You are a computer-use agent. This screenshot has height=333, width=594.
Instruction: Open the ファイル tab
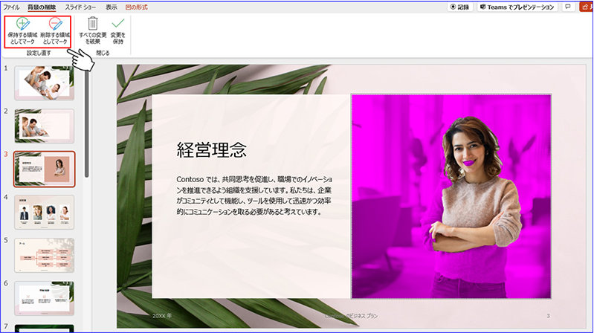pos(11,7)
